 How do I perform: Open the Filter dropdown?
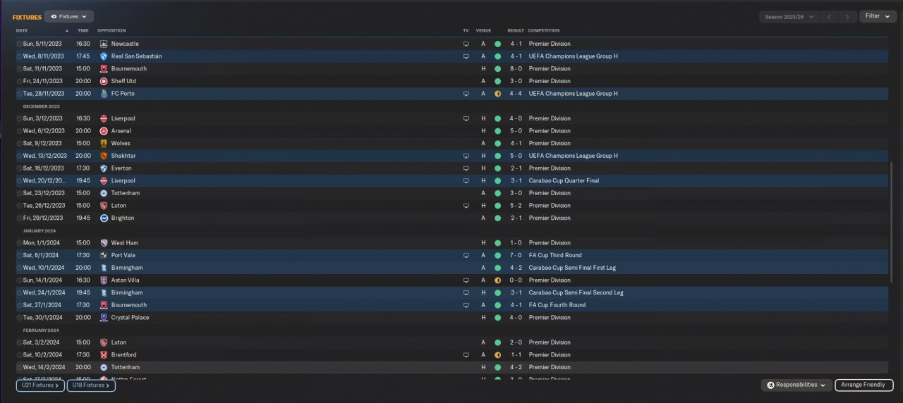[878, 16]
